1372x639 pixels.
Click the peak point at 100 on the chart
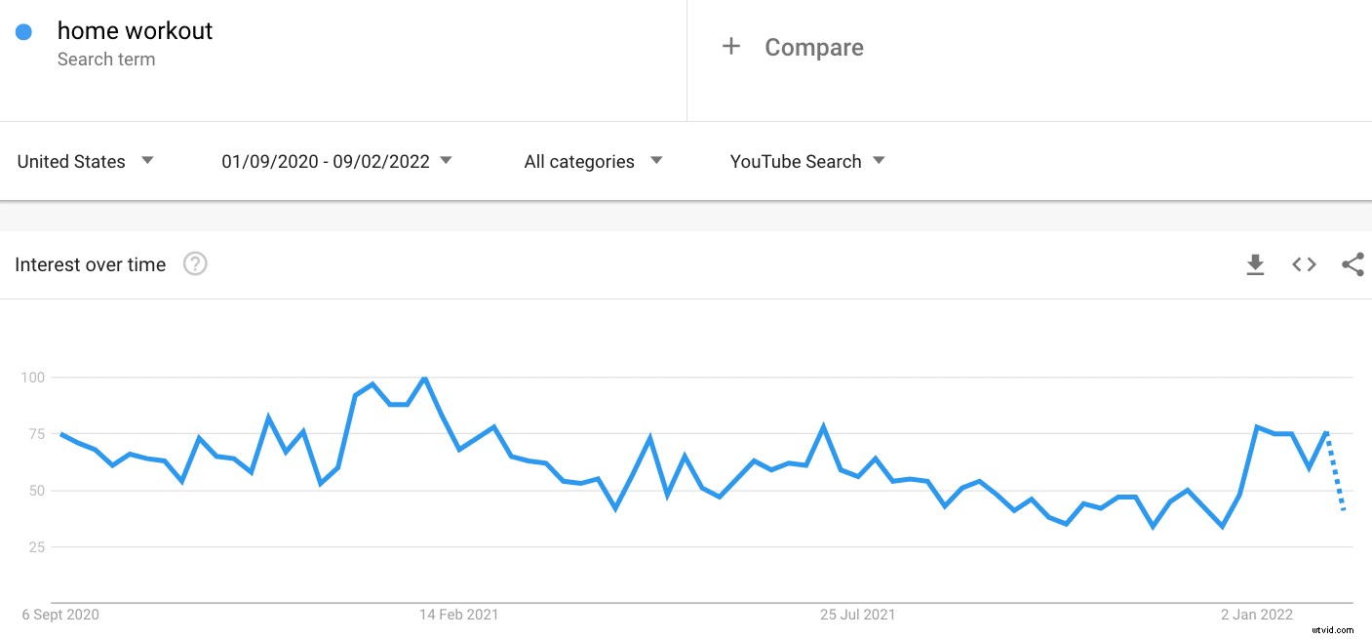[x=423, y=379]
